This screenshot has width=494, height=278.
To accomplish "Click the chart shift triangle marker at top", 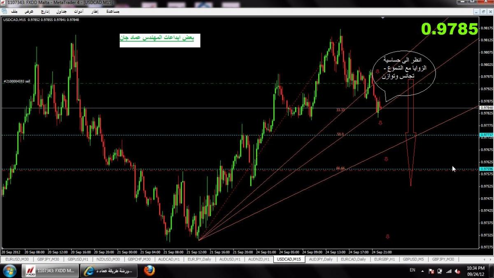I will 383,18.
